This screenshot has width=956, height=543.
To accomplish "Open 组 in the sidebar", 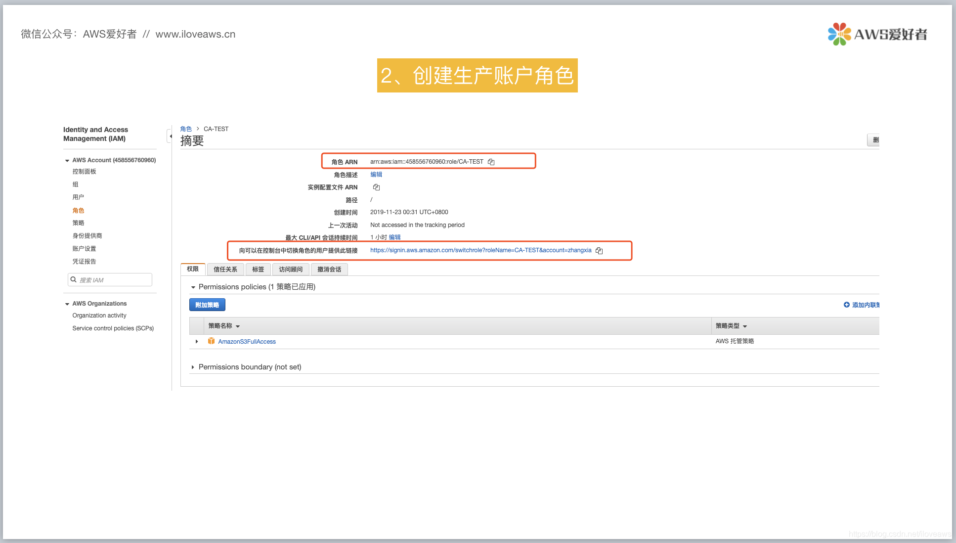I will coord(75,184).
